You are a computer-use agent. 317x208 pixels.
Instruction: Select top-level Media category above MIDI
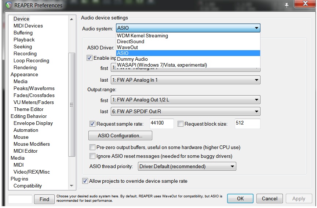18,158
